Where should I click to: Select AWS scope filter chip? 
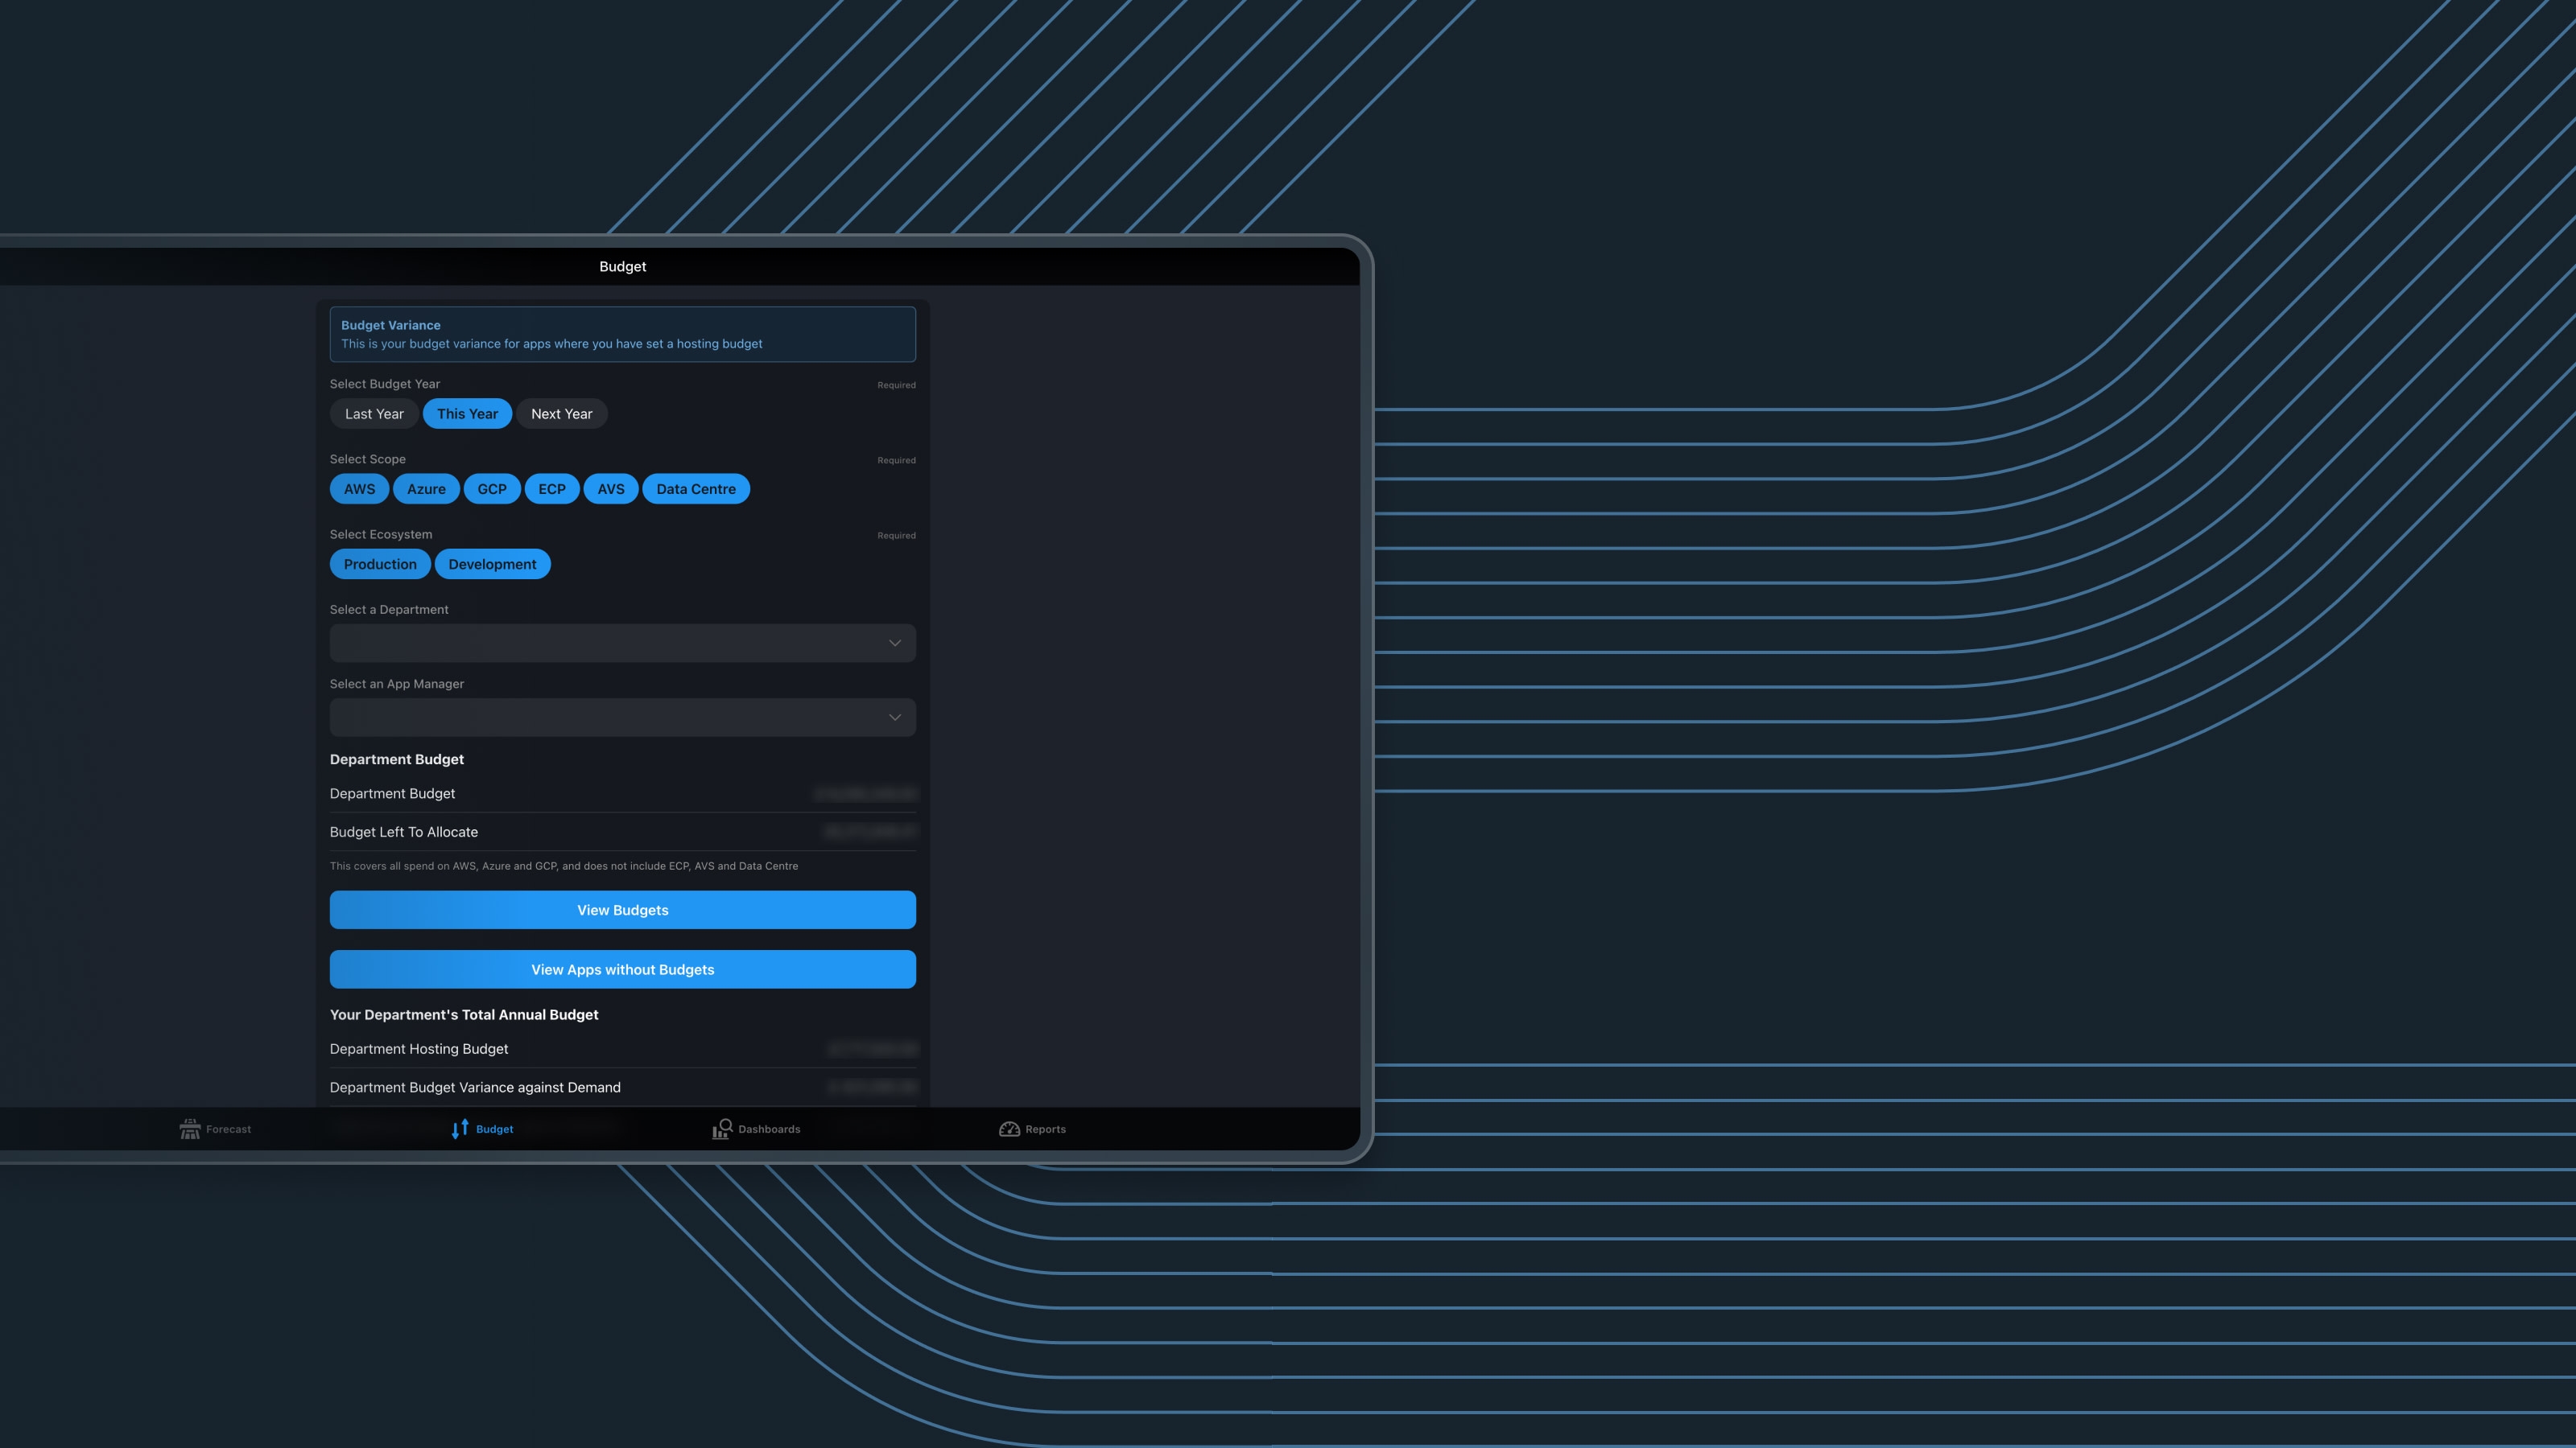point(359,488)
